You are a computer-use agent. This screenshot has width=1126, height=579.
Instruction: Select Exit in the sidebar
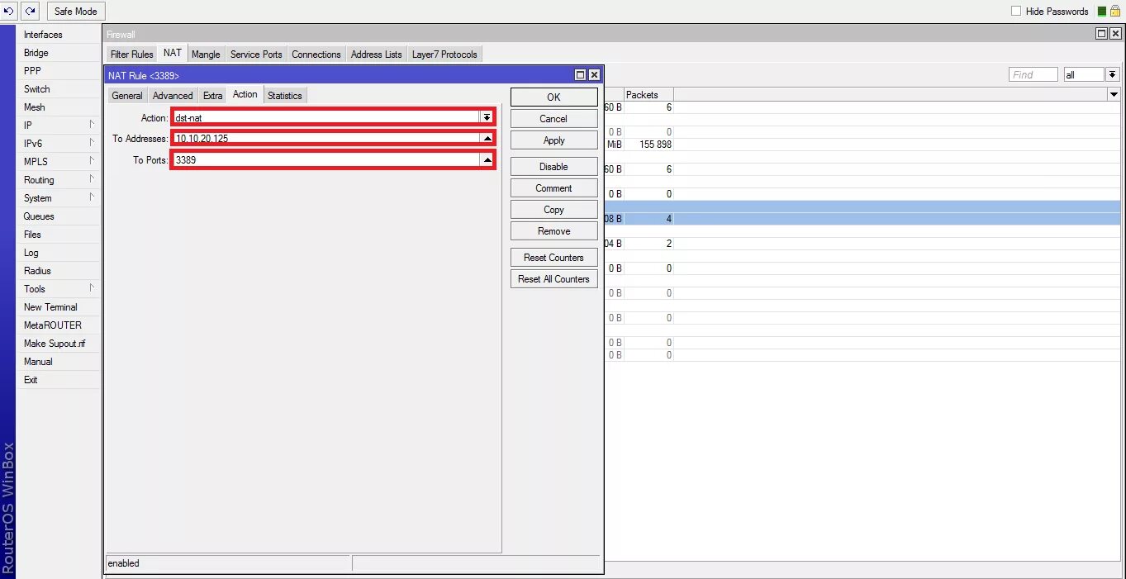[58, 380]
